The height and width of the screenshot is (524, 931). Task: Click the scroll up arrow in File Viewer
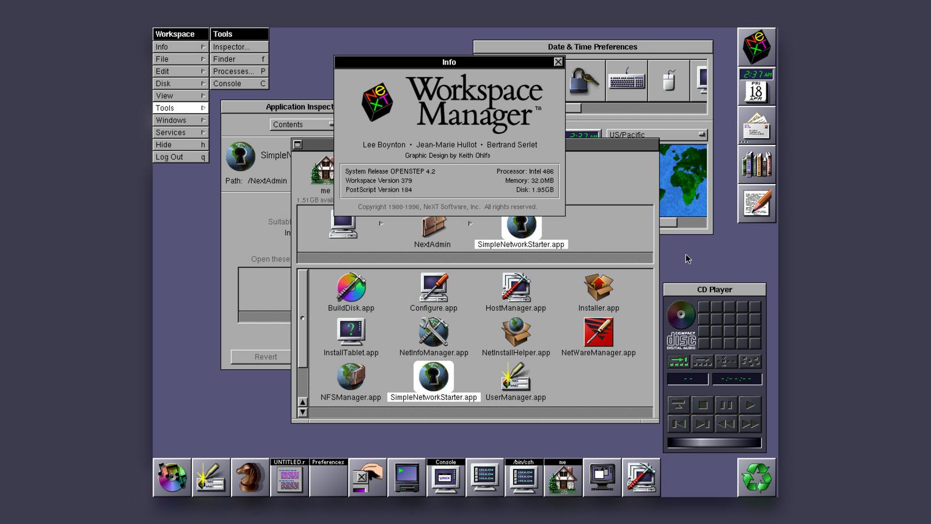pos(303,402)
